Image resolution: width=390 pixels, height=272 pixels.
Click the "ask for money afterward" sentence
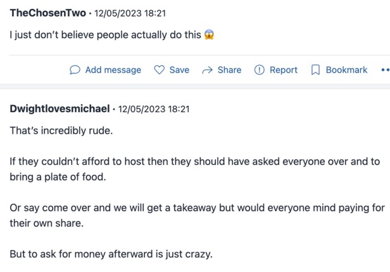[x=111, y=254]
